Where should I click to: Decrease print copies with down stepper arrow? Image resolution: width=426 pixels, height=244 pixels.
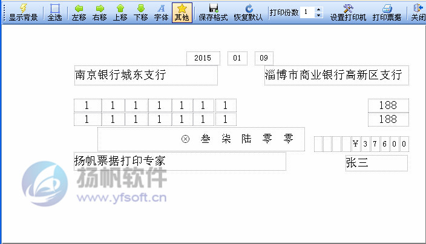click(x=319, y=15)
